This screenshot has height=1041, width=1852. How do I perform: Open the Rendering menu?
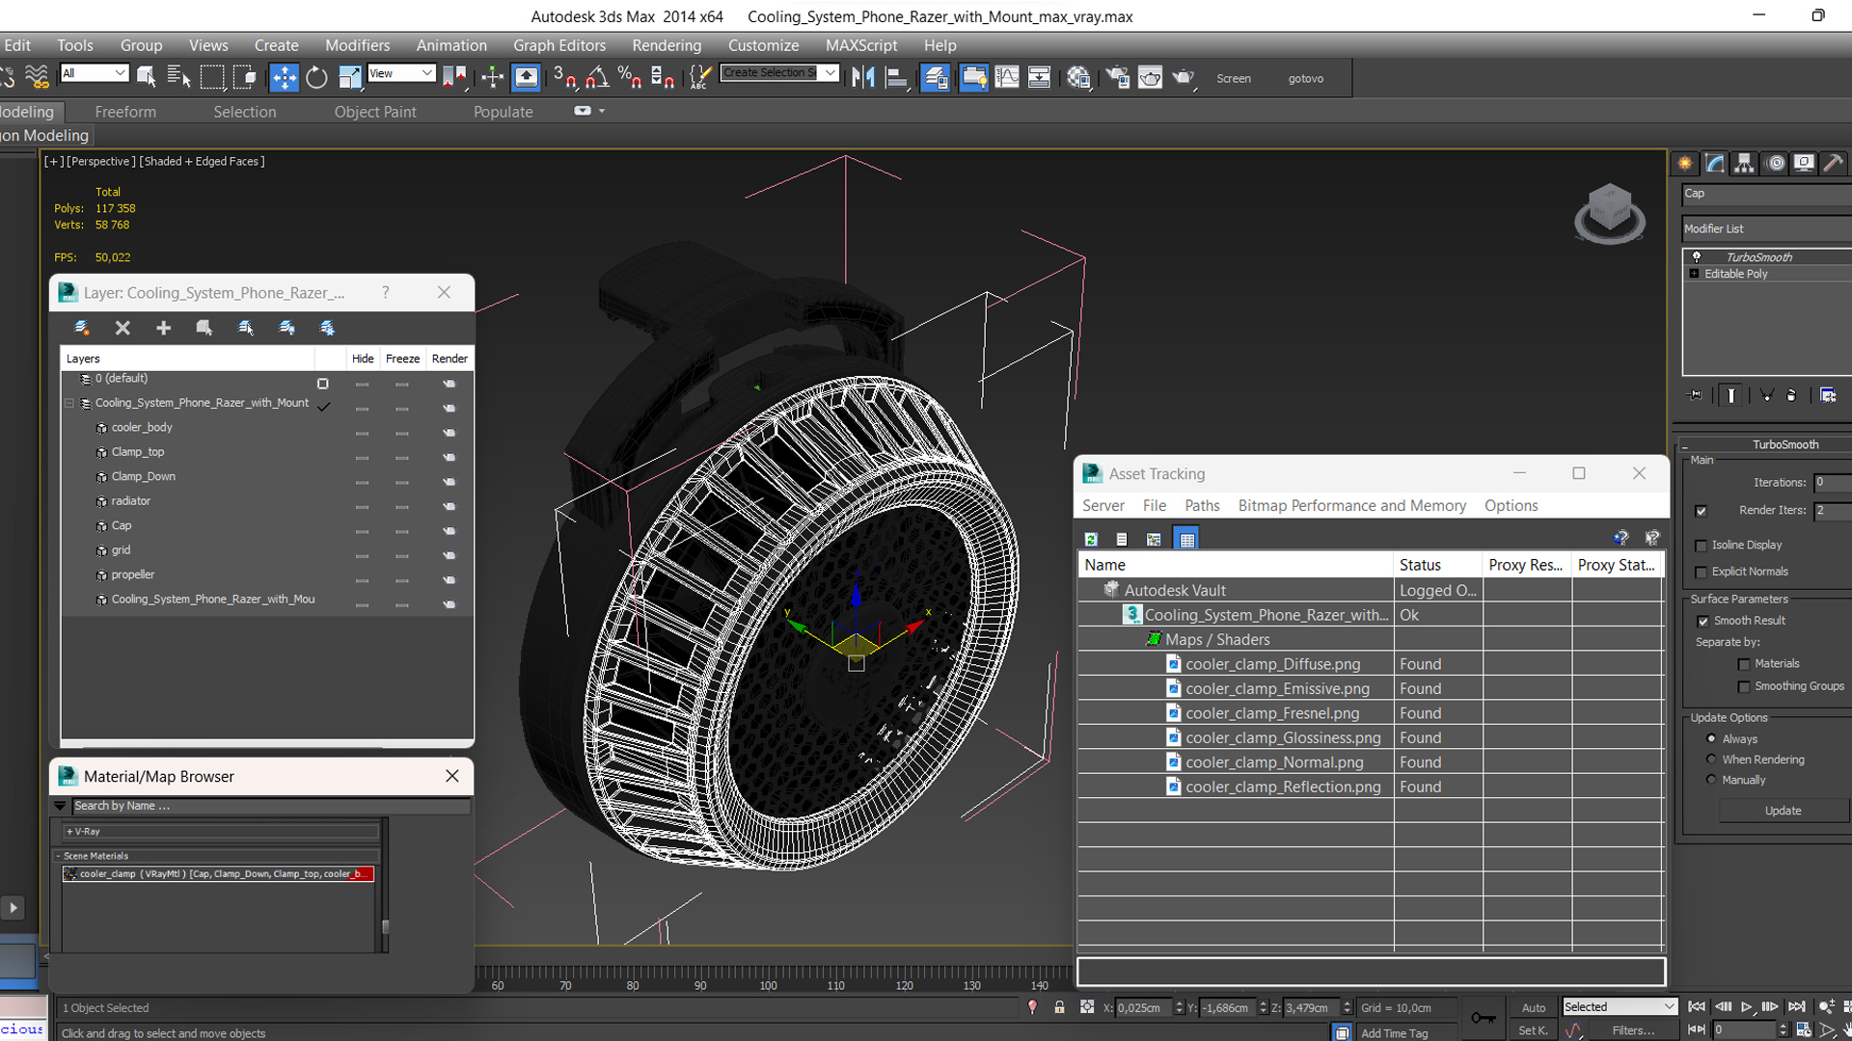tap(667, 45)
